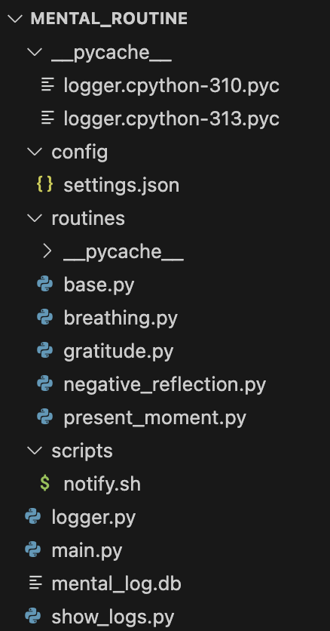Click the JSON braces icon for settings.json
Image resolution: width=330 pixels, height=631 pixels.
coord(45,185)
